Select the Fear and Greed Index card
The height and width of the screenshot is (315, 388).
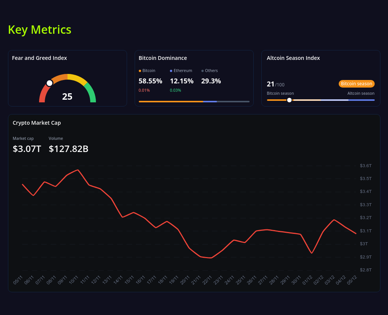pos(67,78)
